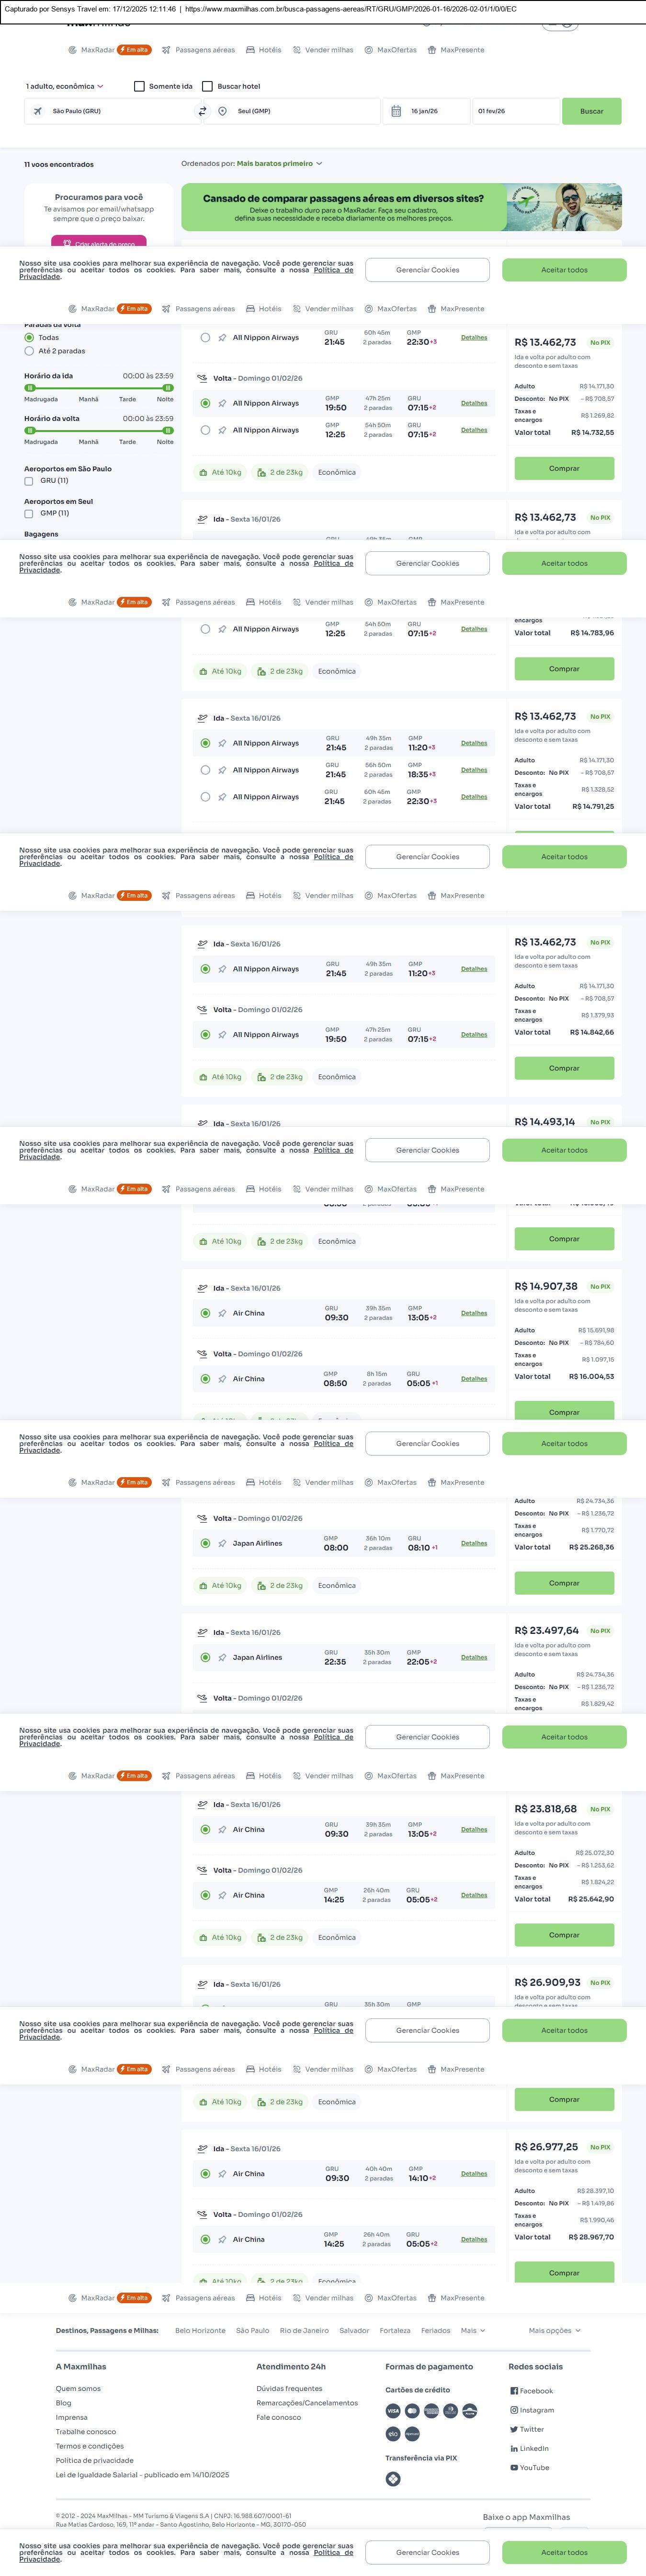Click the São Paulo (GRU) origin field
This screenshot has width=646, height=2576.
click(110, 111)
